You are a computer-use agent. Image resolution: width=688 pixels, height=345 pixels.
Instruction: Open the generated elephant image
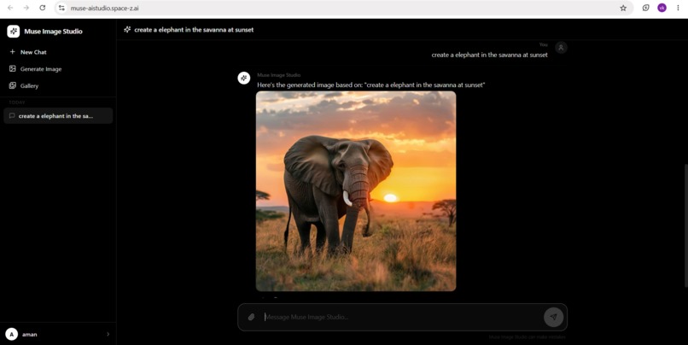click(356, 191)
